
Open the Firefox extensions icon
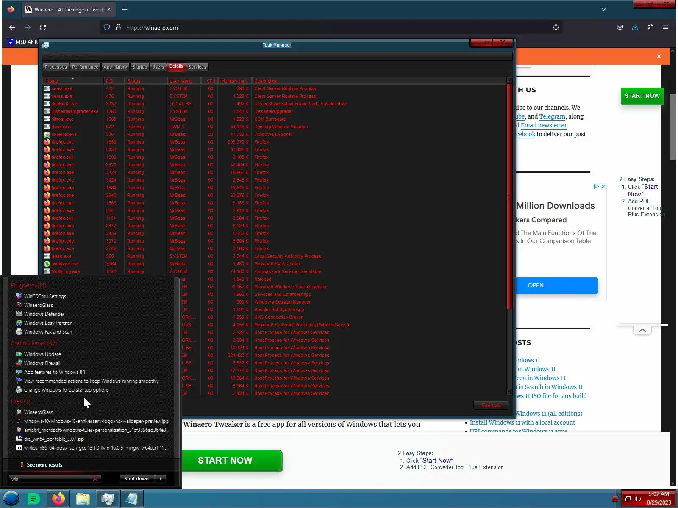[650, 28]
